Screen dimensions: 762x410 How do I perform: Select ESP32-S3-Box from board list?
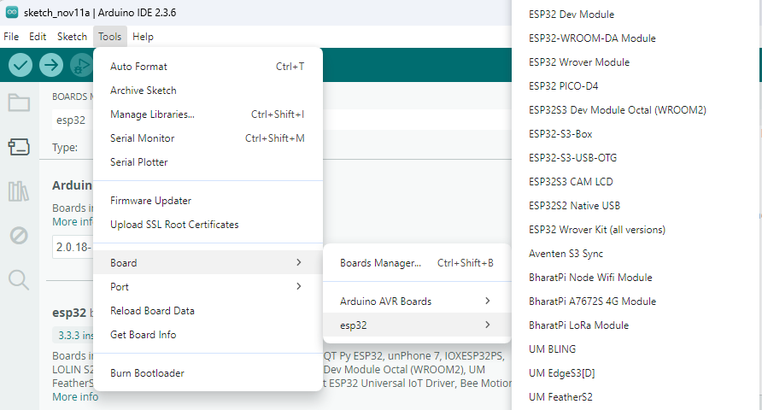coord(560,134)
